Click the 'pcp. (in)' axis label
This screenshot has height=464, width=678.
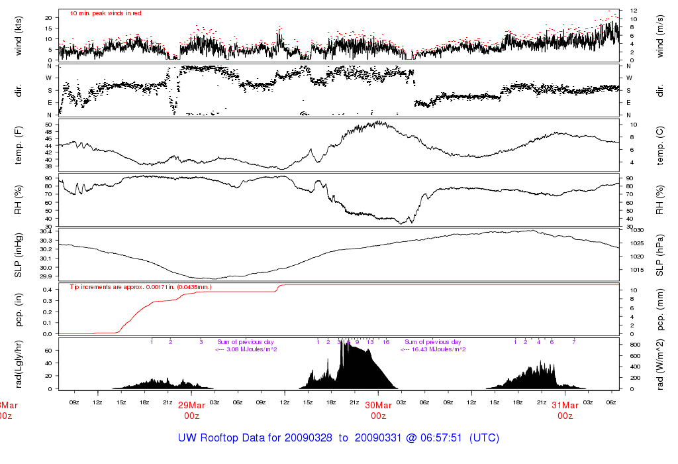pos(19,310)
